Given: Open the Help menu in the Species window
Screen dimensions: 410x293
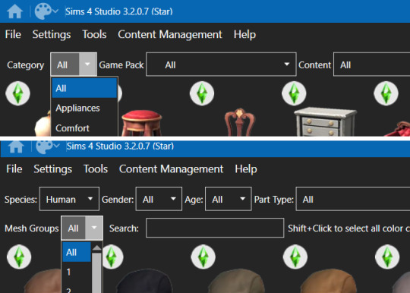Looking at the screenshot, I should point(246,169).
